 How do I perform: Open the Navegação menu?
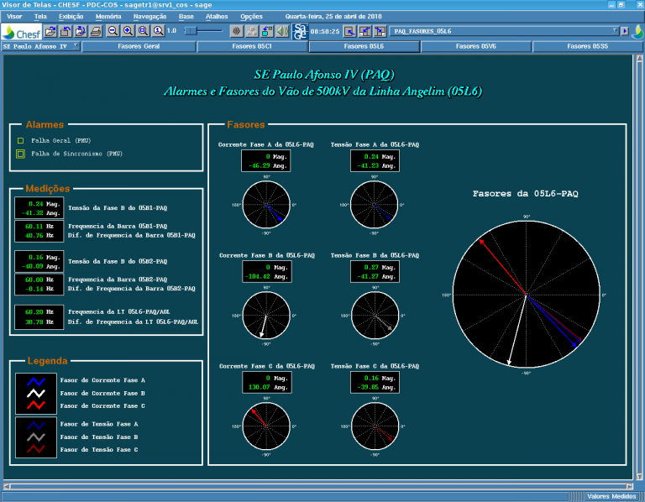pyautogui.click(x=149, y=16)
